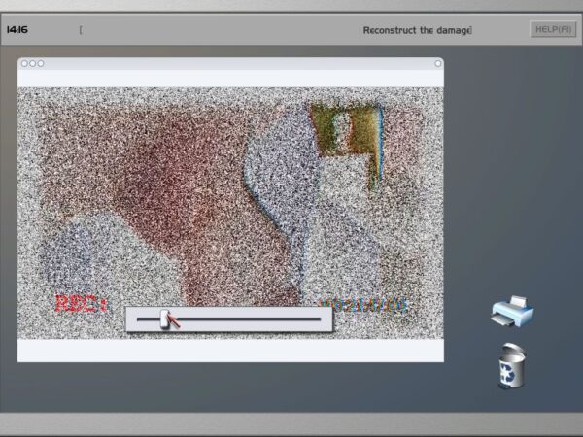The width and height of the screenshot is (583, 437).
Task: Click the printer icon
Action: pyautogui.click(x=512, y=313)
